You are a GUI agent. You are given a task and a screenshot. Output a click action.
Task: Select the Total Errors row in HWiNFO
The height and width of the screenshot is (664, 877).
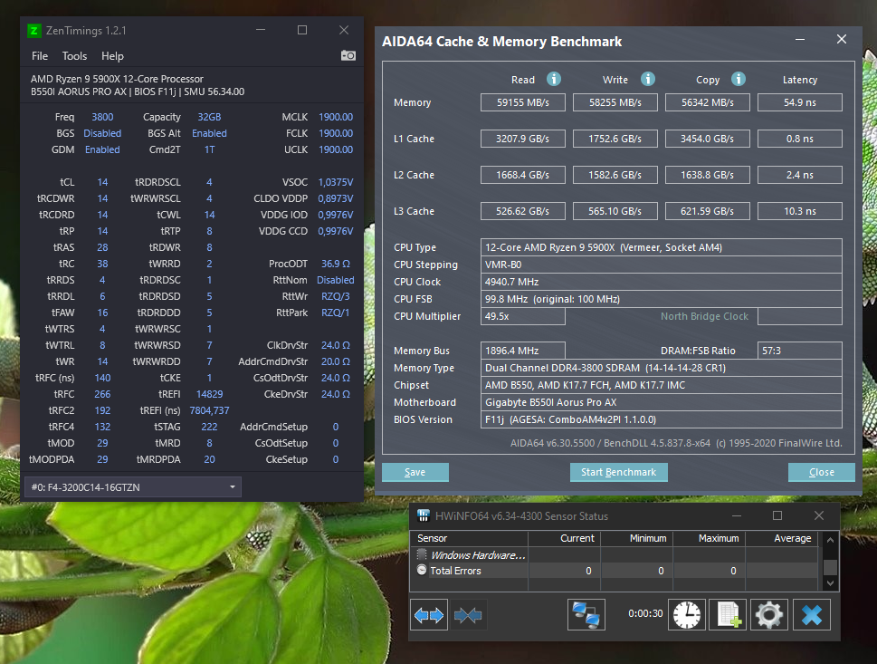[615, 571]
